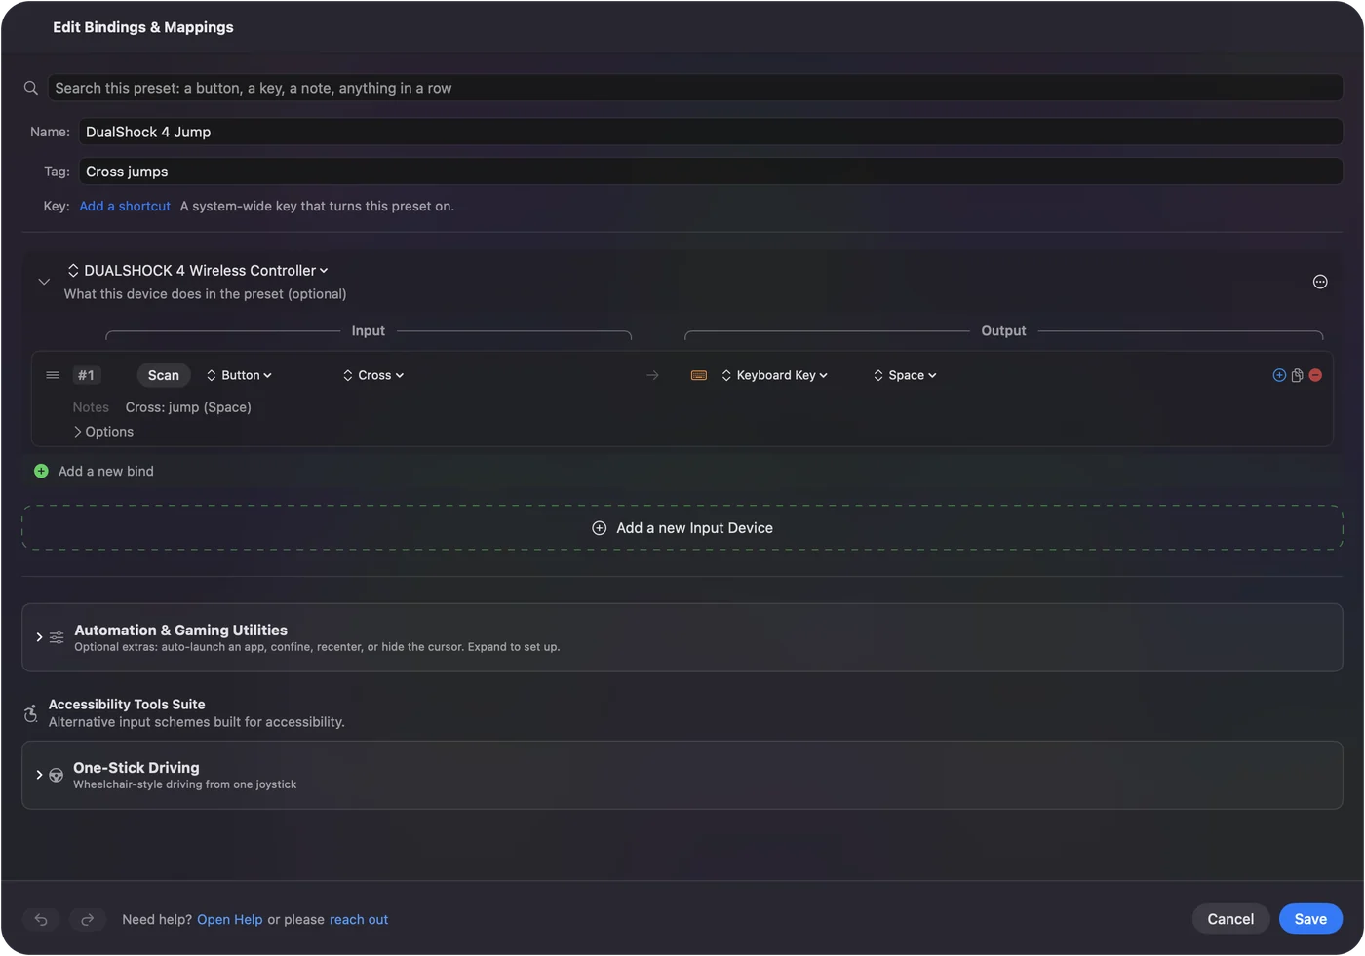Save the preset
Viewport: 1365px width, 956px height.
click(1310, 919)
